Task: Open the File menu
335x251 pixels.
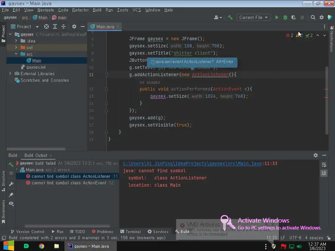Action: [5, 10]
